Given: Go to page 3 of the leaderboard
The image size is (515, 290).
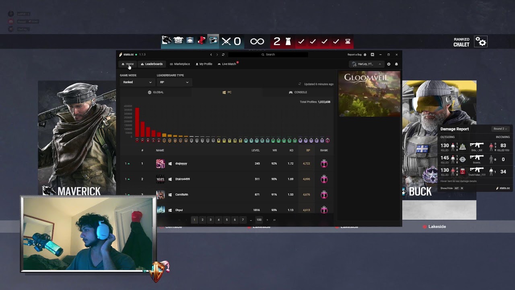Looking at the screenshot, I should click(210, 220).
